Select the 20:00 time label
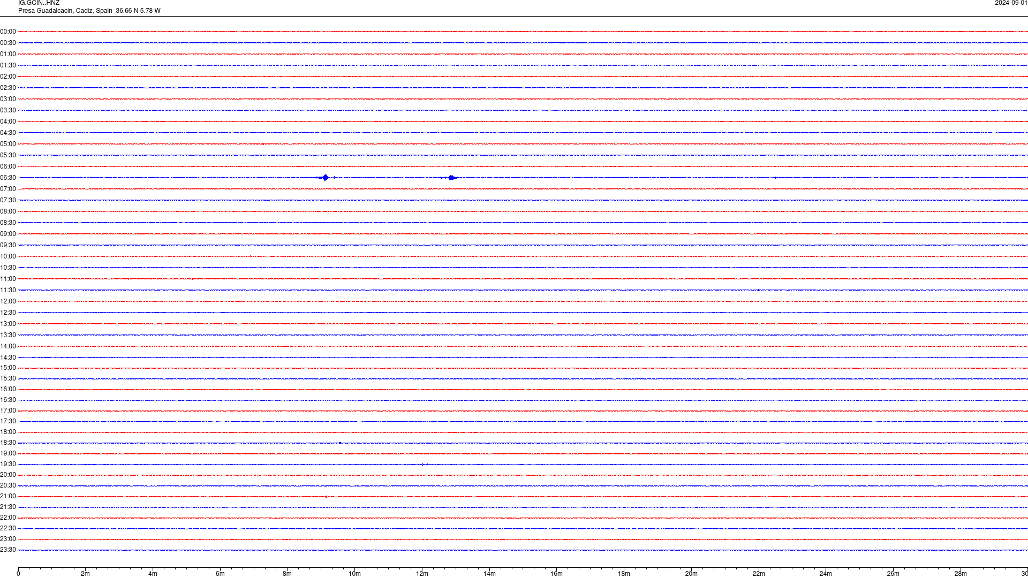The height and width of the screenshot is (578, 1028). tap(8, 475)
